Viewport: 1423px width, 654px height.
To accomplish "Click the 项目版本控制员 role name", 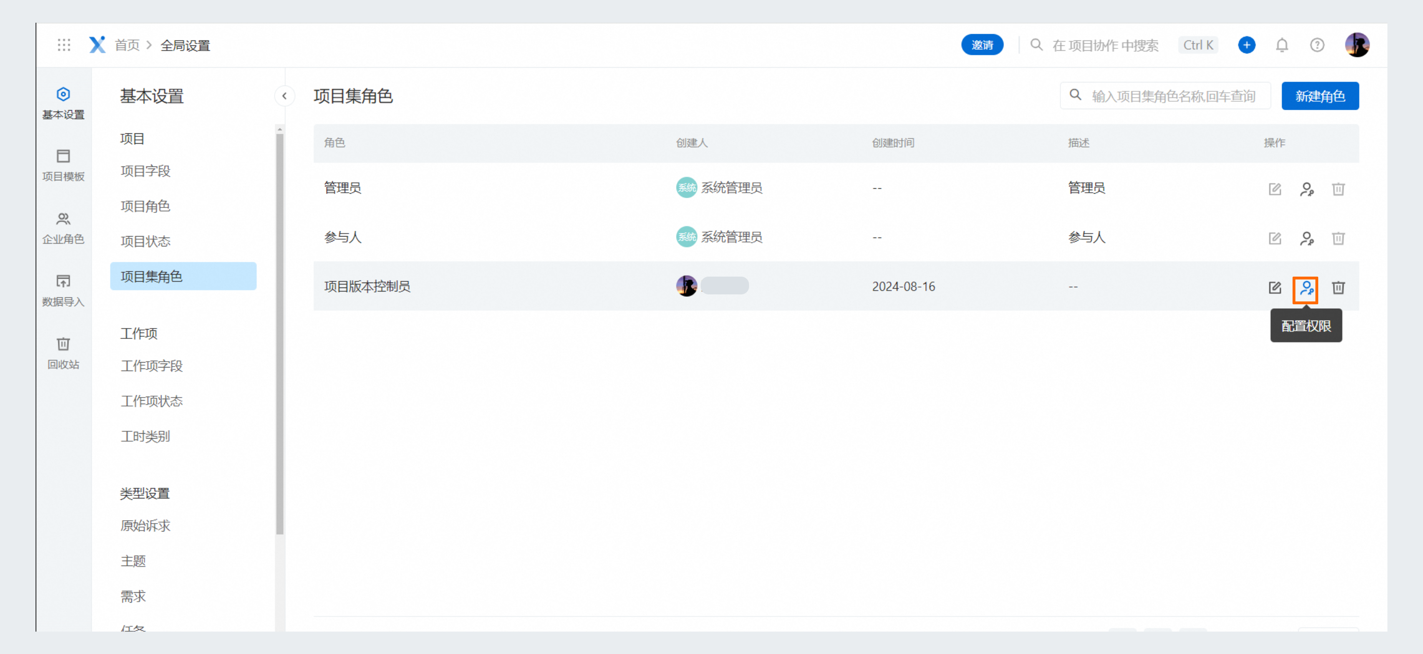I will [367, 286].
